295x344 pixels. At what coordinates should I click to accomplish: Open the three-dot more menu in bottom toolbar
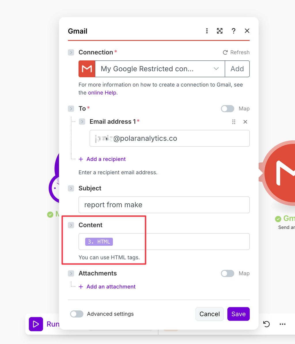click(x=283, y=324)
